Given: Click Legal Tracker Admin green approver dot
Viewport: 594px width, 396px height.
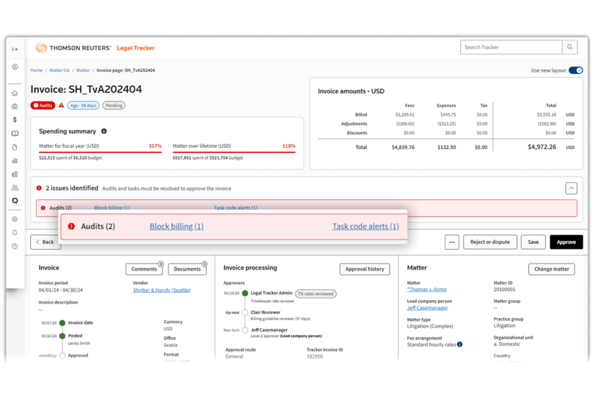Looking at the screenshot, I should click(245, 293).
